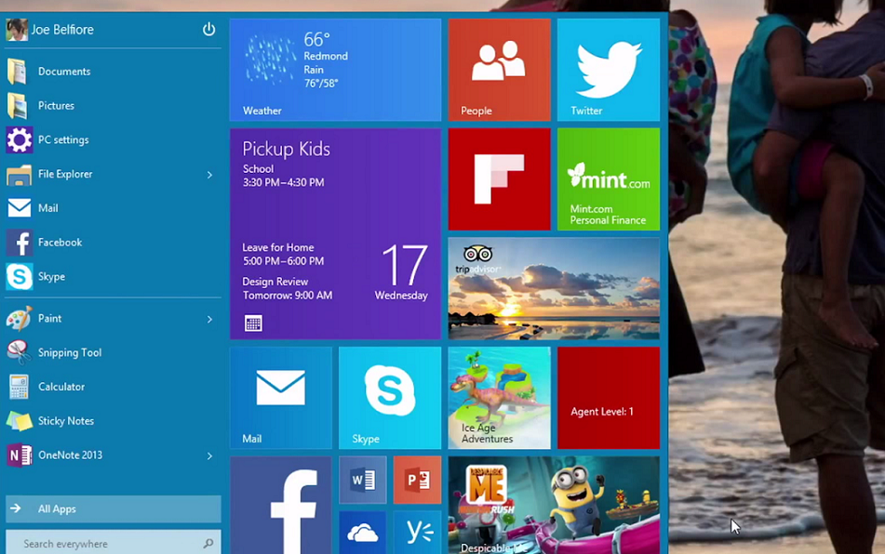
Task: Open the Yammer tile
Action: [417, 533]
